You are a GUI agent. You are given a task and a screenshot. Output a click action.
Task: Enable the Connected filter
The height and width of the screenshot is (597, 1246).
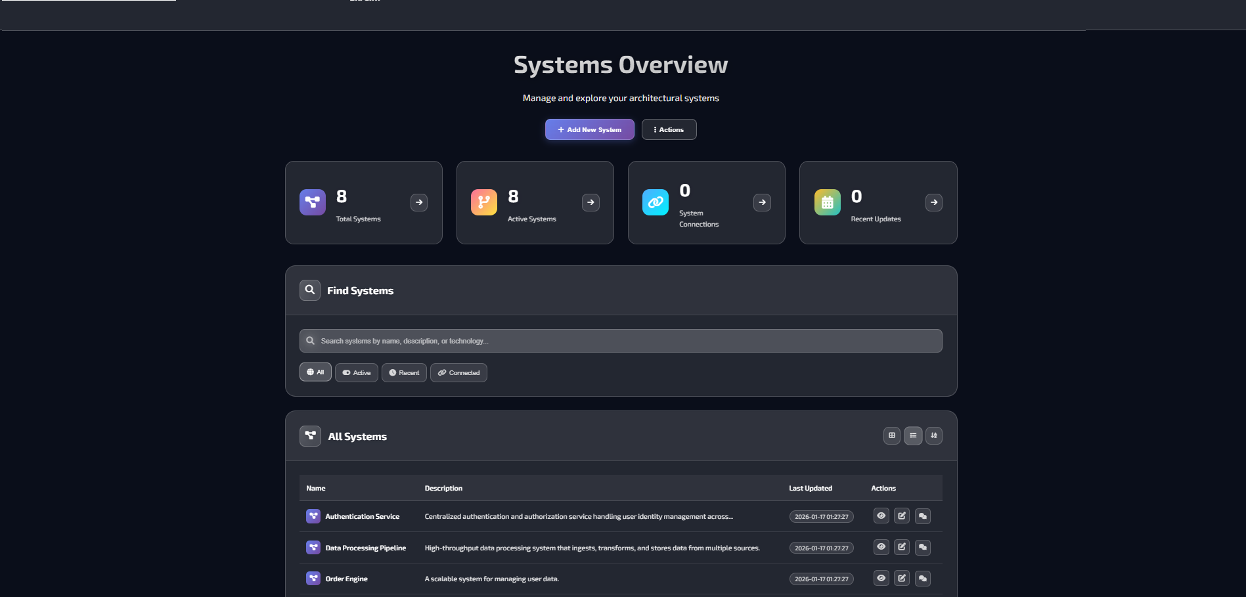pyautogui.click(x=458, y=372)
